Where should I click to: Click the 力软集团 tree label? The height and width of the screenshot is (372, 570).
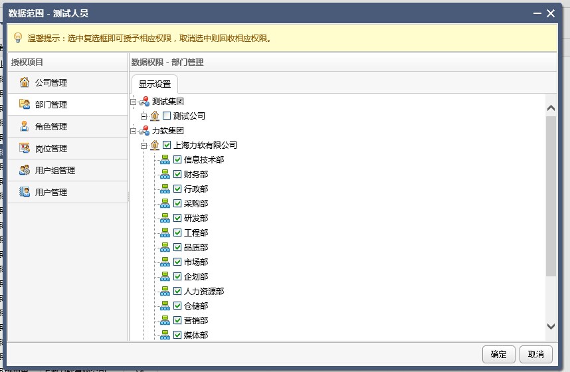[167, 131]
